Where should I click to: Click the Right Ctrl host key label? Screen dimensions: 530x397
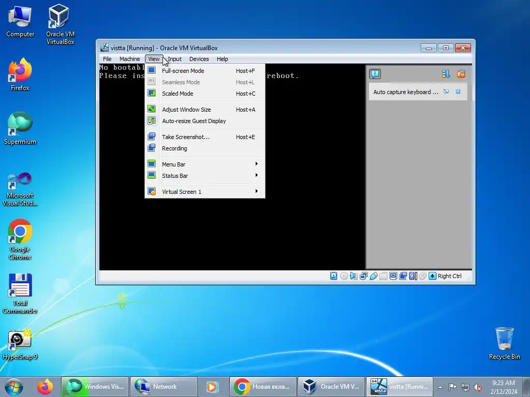[x=450, y=276]
